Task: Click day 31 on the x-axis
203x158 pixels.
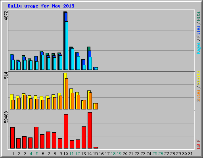Action: point(190,154)
